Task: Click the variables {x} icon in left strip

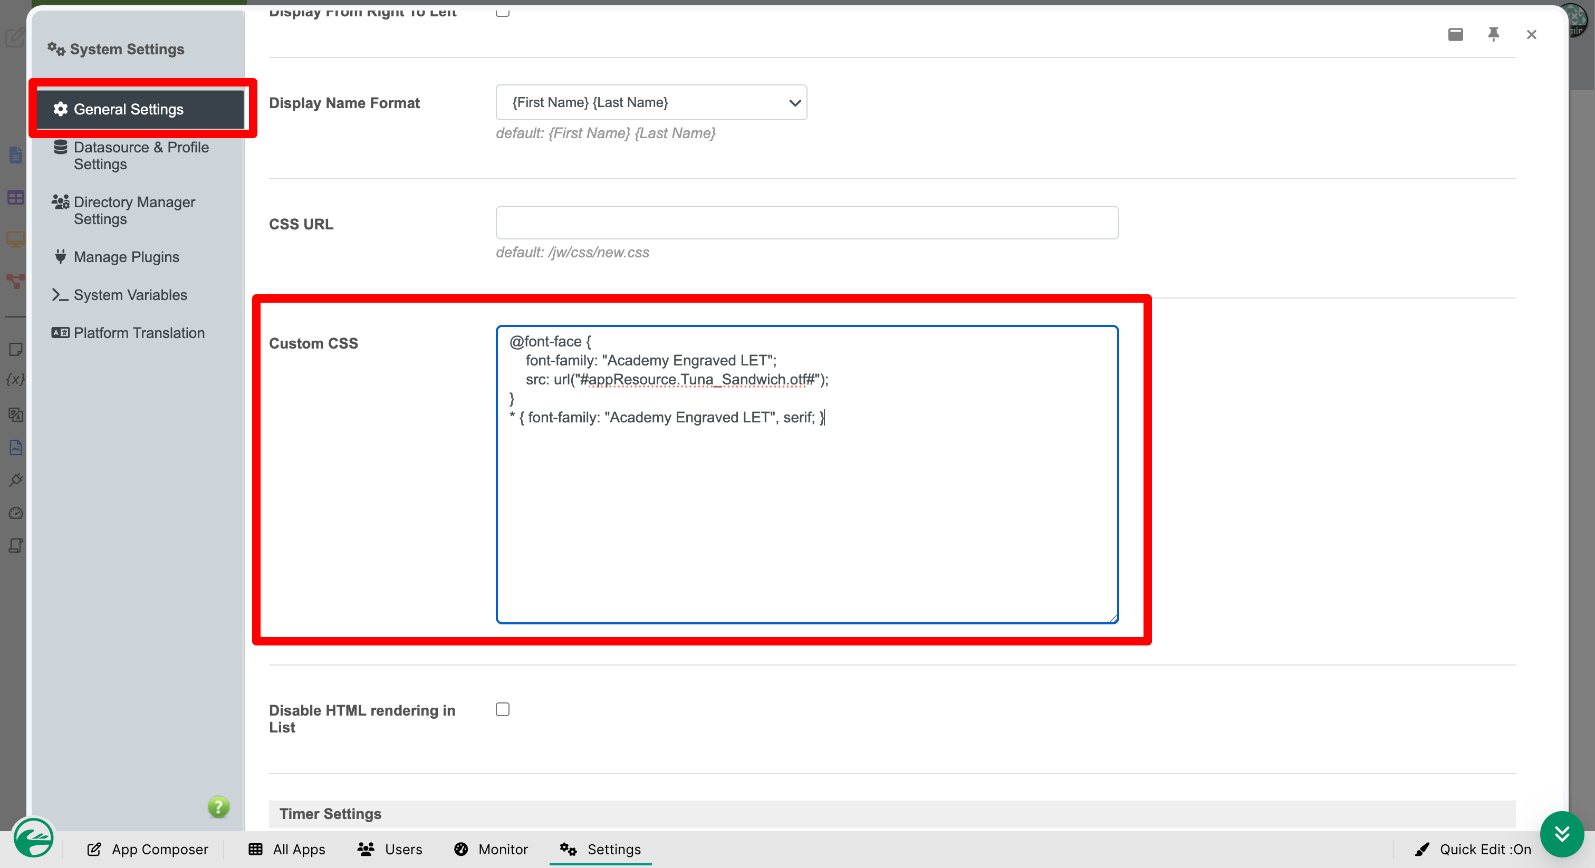Action: [15, 380]
